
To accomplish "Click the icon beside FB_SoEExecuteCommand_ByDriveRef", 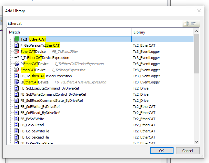I will pos(16,88).
